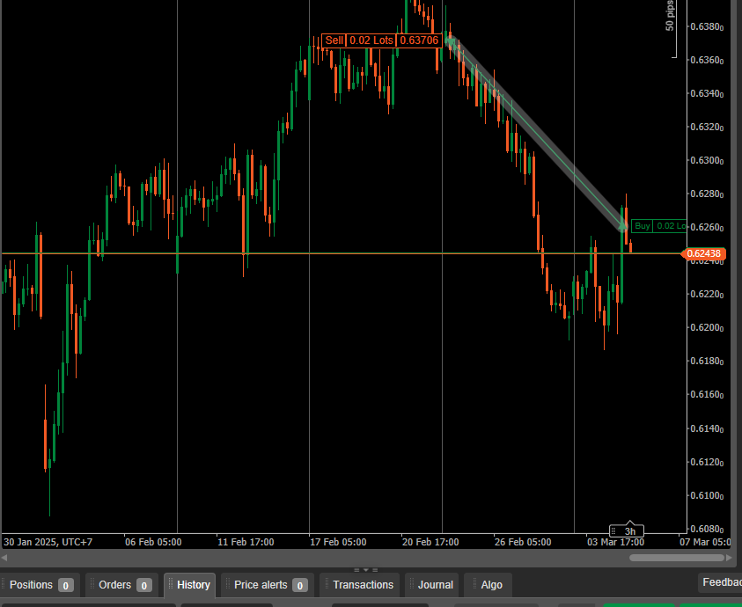
Task: Click the 3h marker on the time axis
Action: [628, 531]
